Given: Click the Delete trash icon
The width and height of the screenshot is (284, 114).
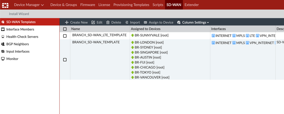Looking at the screenshot, I should click(x=108, y=22).
